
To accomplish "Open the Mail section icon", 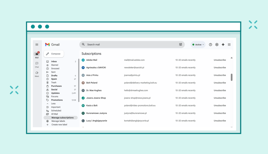I will point(37,54).
